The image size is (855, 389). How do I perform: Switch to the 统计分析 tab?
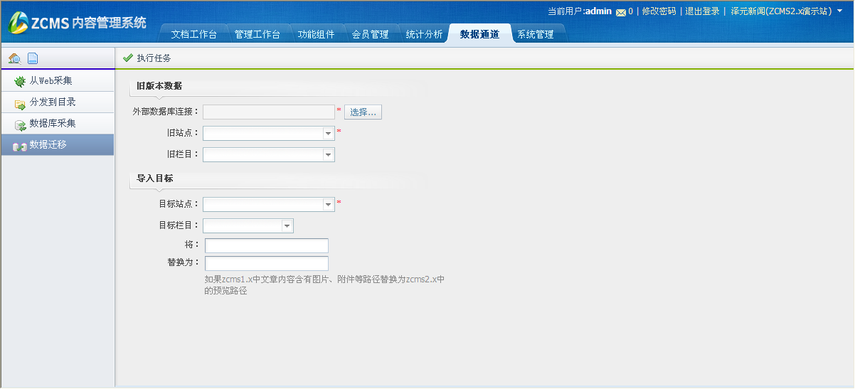pos(424,34)
